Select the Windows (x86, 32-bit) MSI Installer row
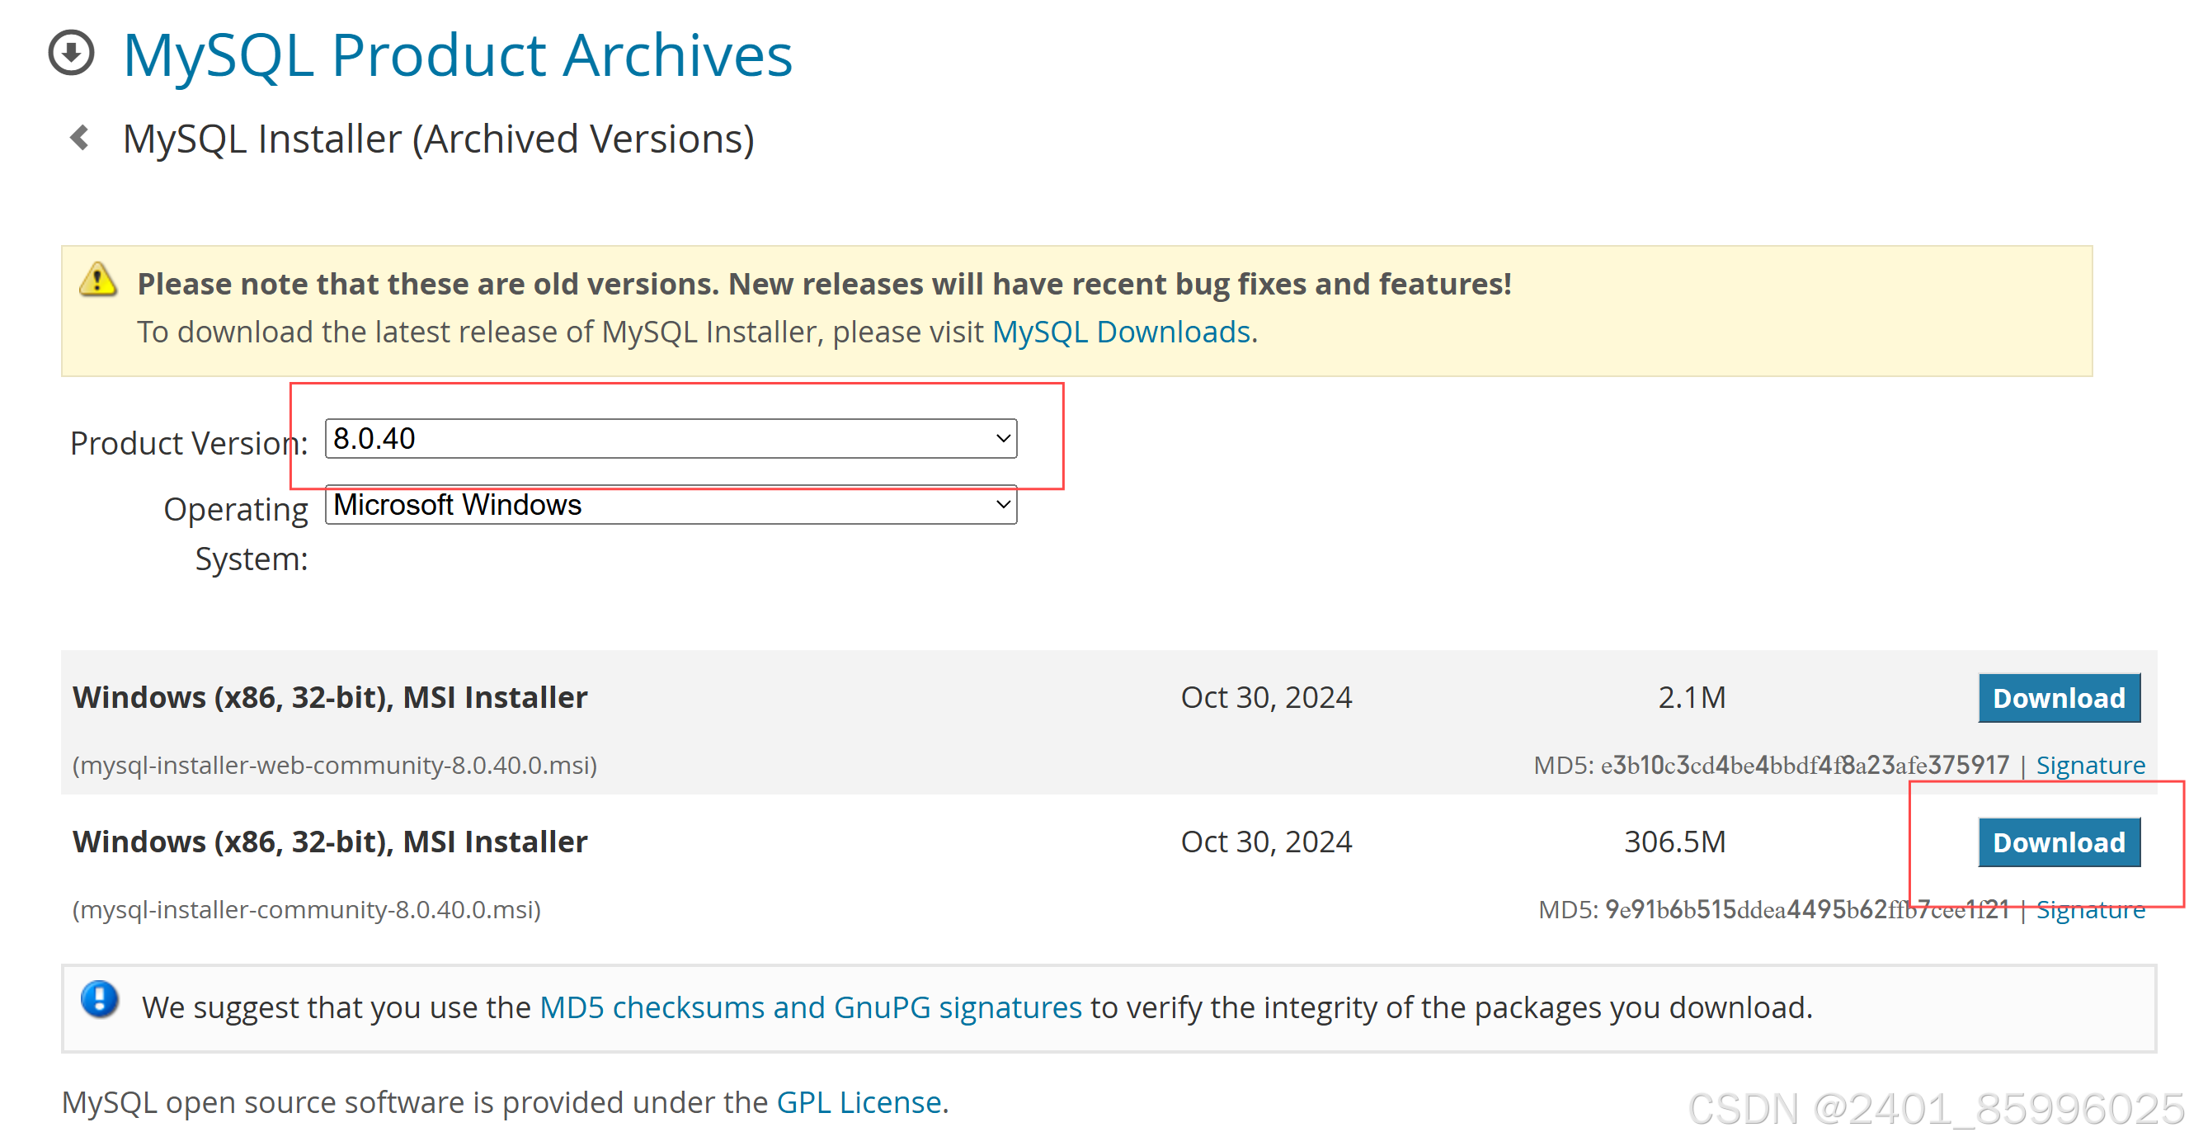 (329, 697)
